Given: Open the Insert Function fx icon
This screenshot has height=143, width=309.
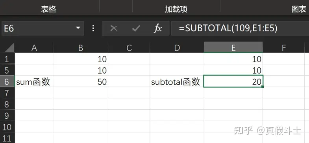Looking at the screenshot, I should click(x=158, y=29).
